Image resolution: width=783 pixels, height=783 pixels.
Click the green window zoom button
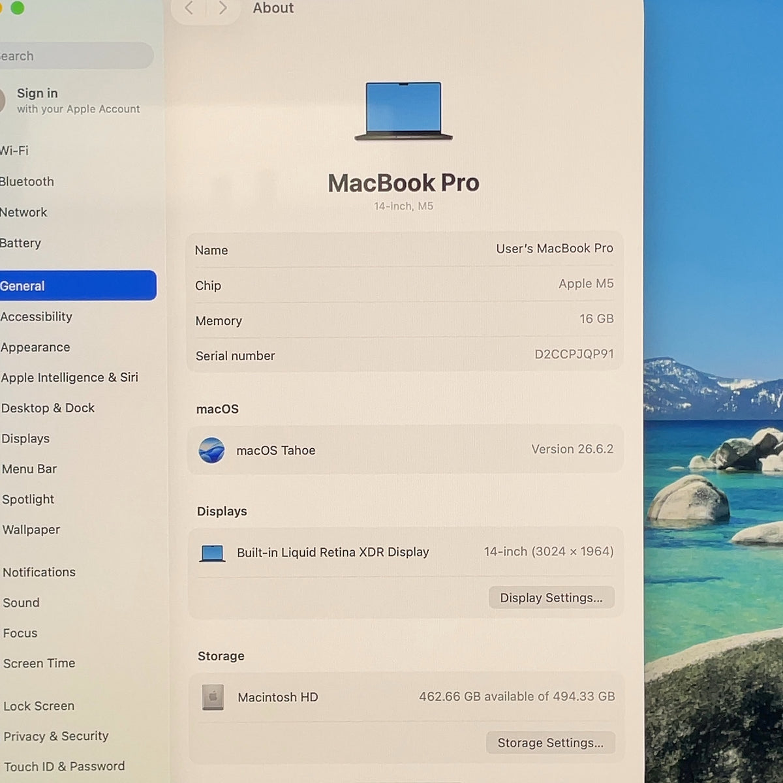click(18, 7)
